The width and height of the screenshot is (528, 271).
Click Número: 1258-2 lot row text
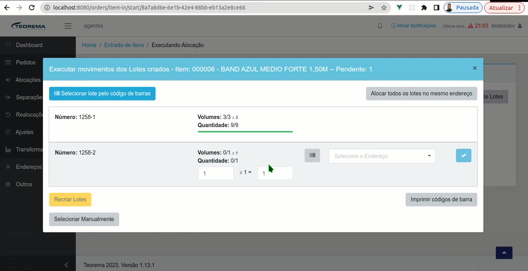pos(75,153)
